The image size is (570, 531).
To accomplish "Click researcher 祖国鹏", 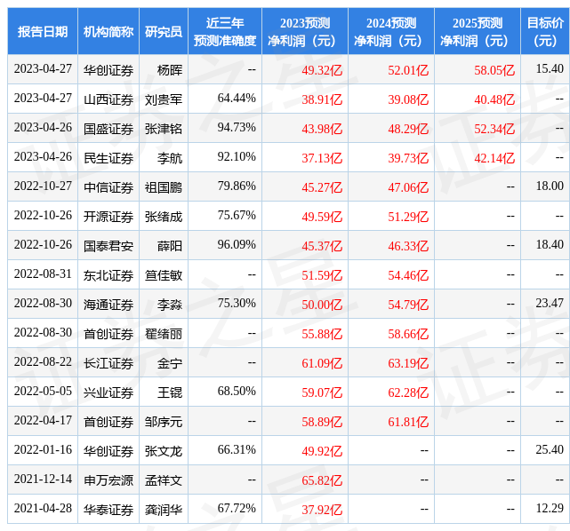I will pyautogui.click(x=164, y=187).
